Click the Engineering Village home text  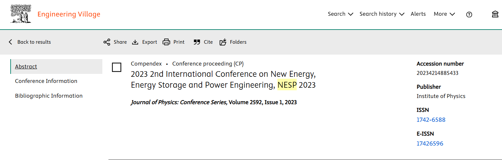tap(69, 14)
